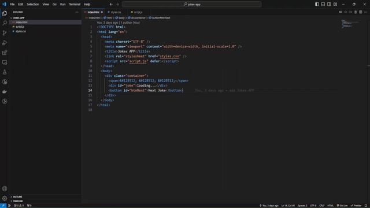The width and height of the screenshot is (370, 208).
Task: Click the Prettier status bar item
Action: (356, 206)
